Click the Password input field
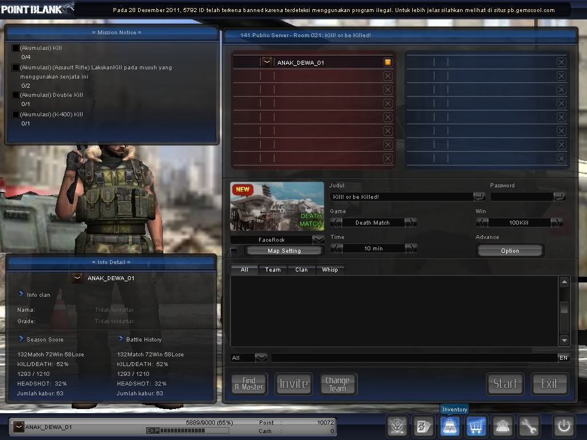The height and width of the screenshot is (440, 587). 522,197
